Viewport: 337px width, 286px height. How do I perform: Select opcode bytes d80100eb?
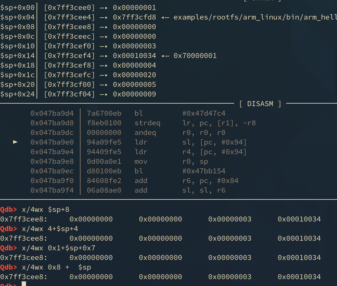click(104, 171)
